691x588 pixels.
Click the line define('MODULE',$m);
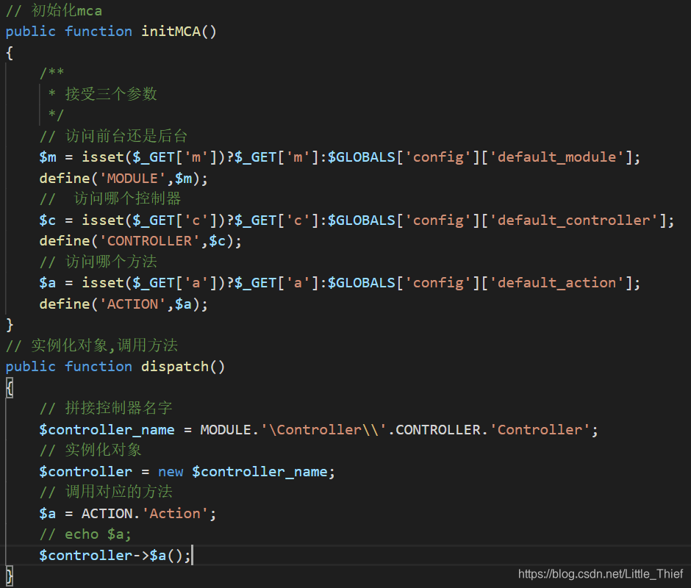coord(123,178)
